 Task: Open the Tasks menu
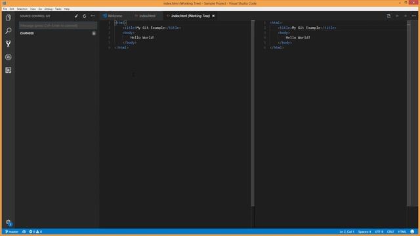tap(58, 9)
